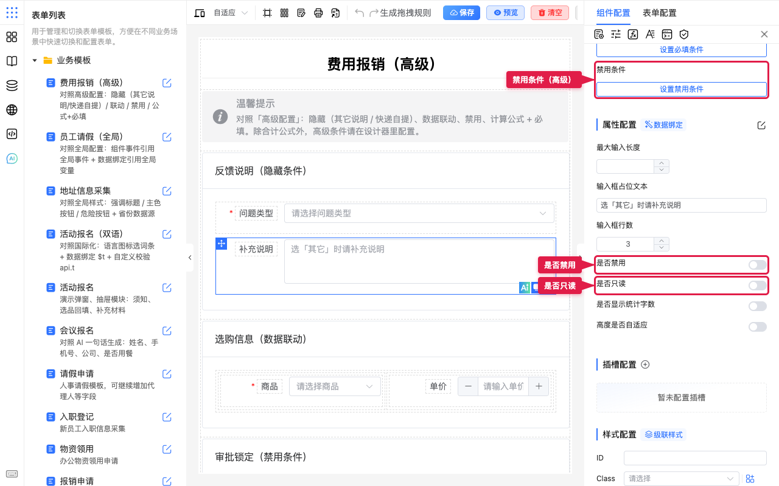
Task: Increase the 输入框行数 stepper value
Action: point(662,241)
